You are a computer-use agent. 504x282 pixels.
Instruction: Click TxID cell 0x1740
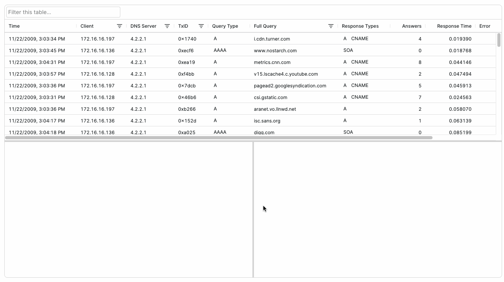pos(187,39)
